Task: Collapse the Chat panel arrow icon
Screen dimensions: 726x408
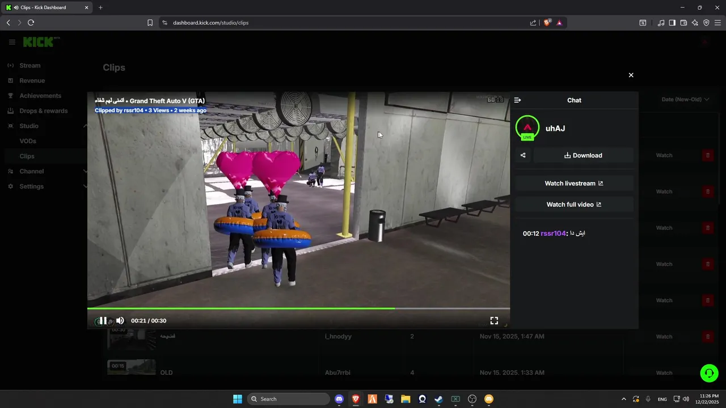Action: 517,100
